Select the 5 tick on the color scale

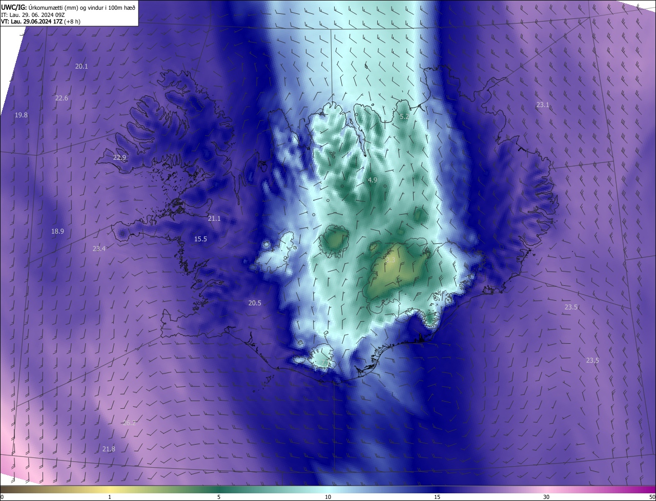(x=219, y=497)
